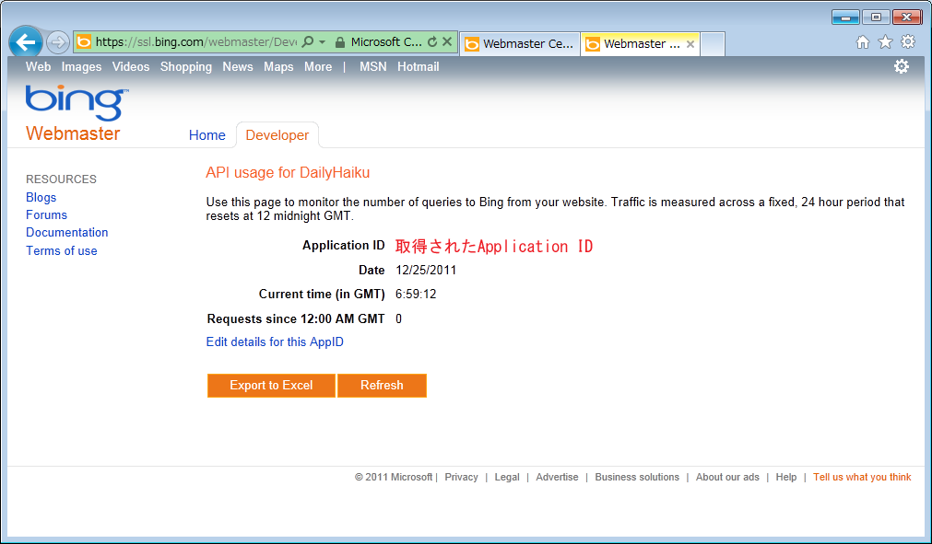Open the About our ads footer link
This screenshot has height=544, width=932.
click(x=727, y=477)
